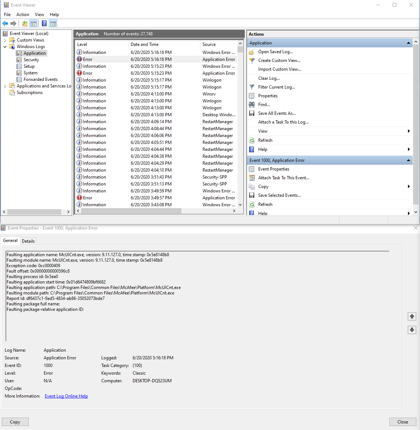Close the Event Properties pane with X
This screenshot has height=430, width=420.
[416, 228]
